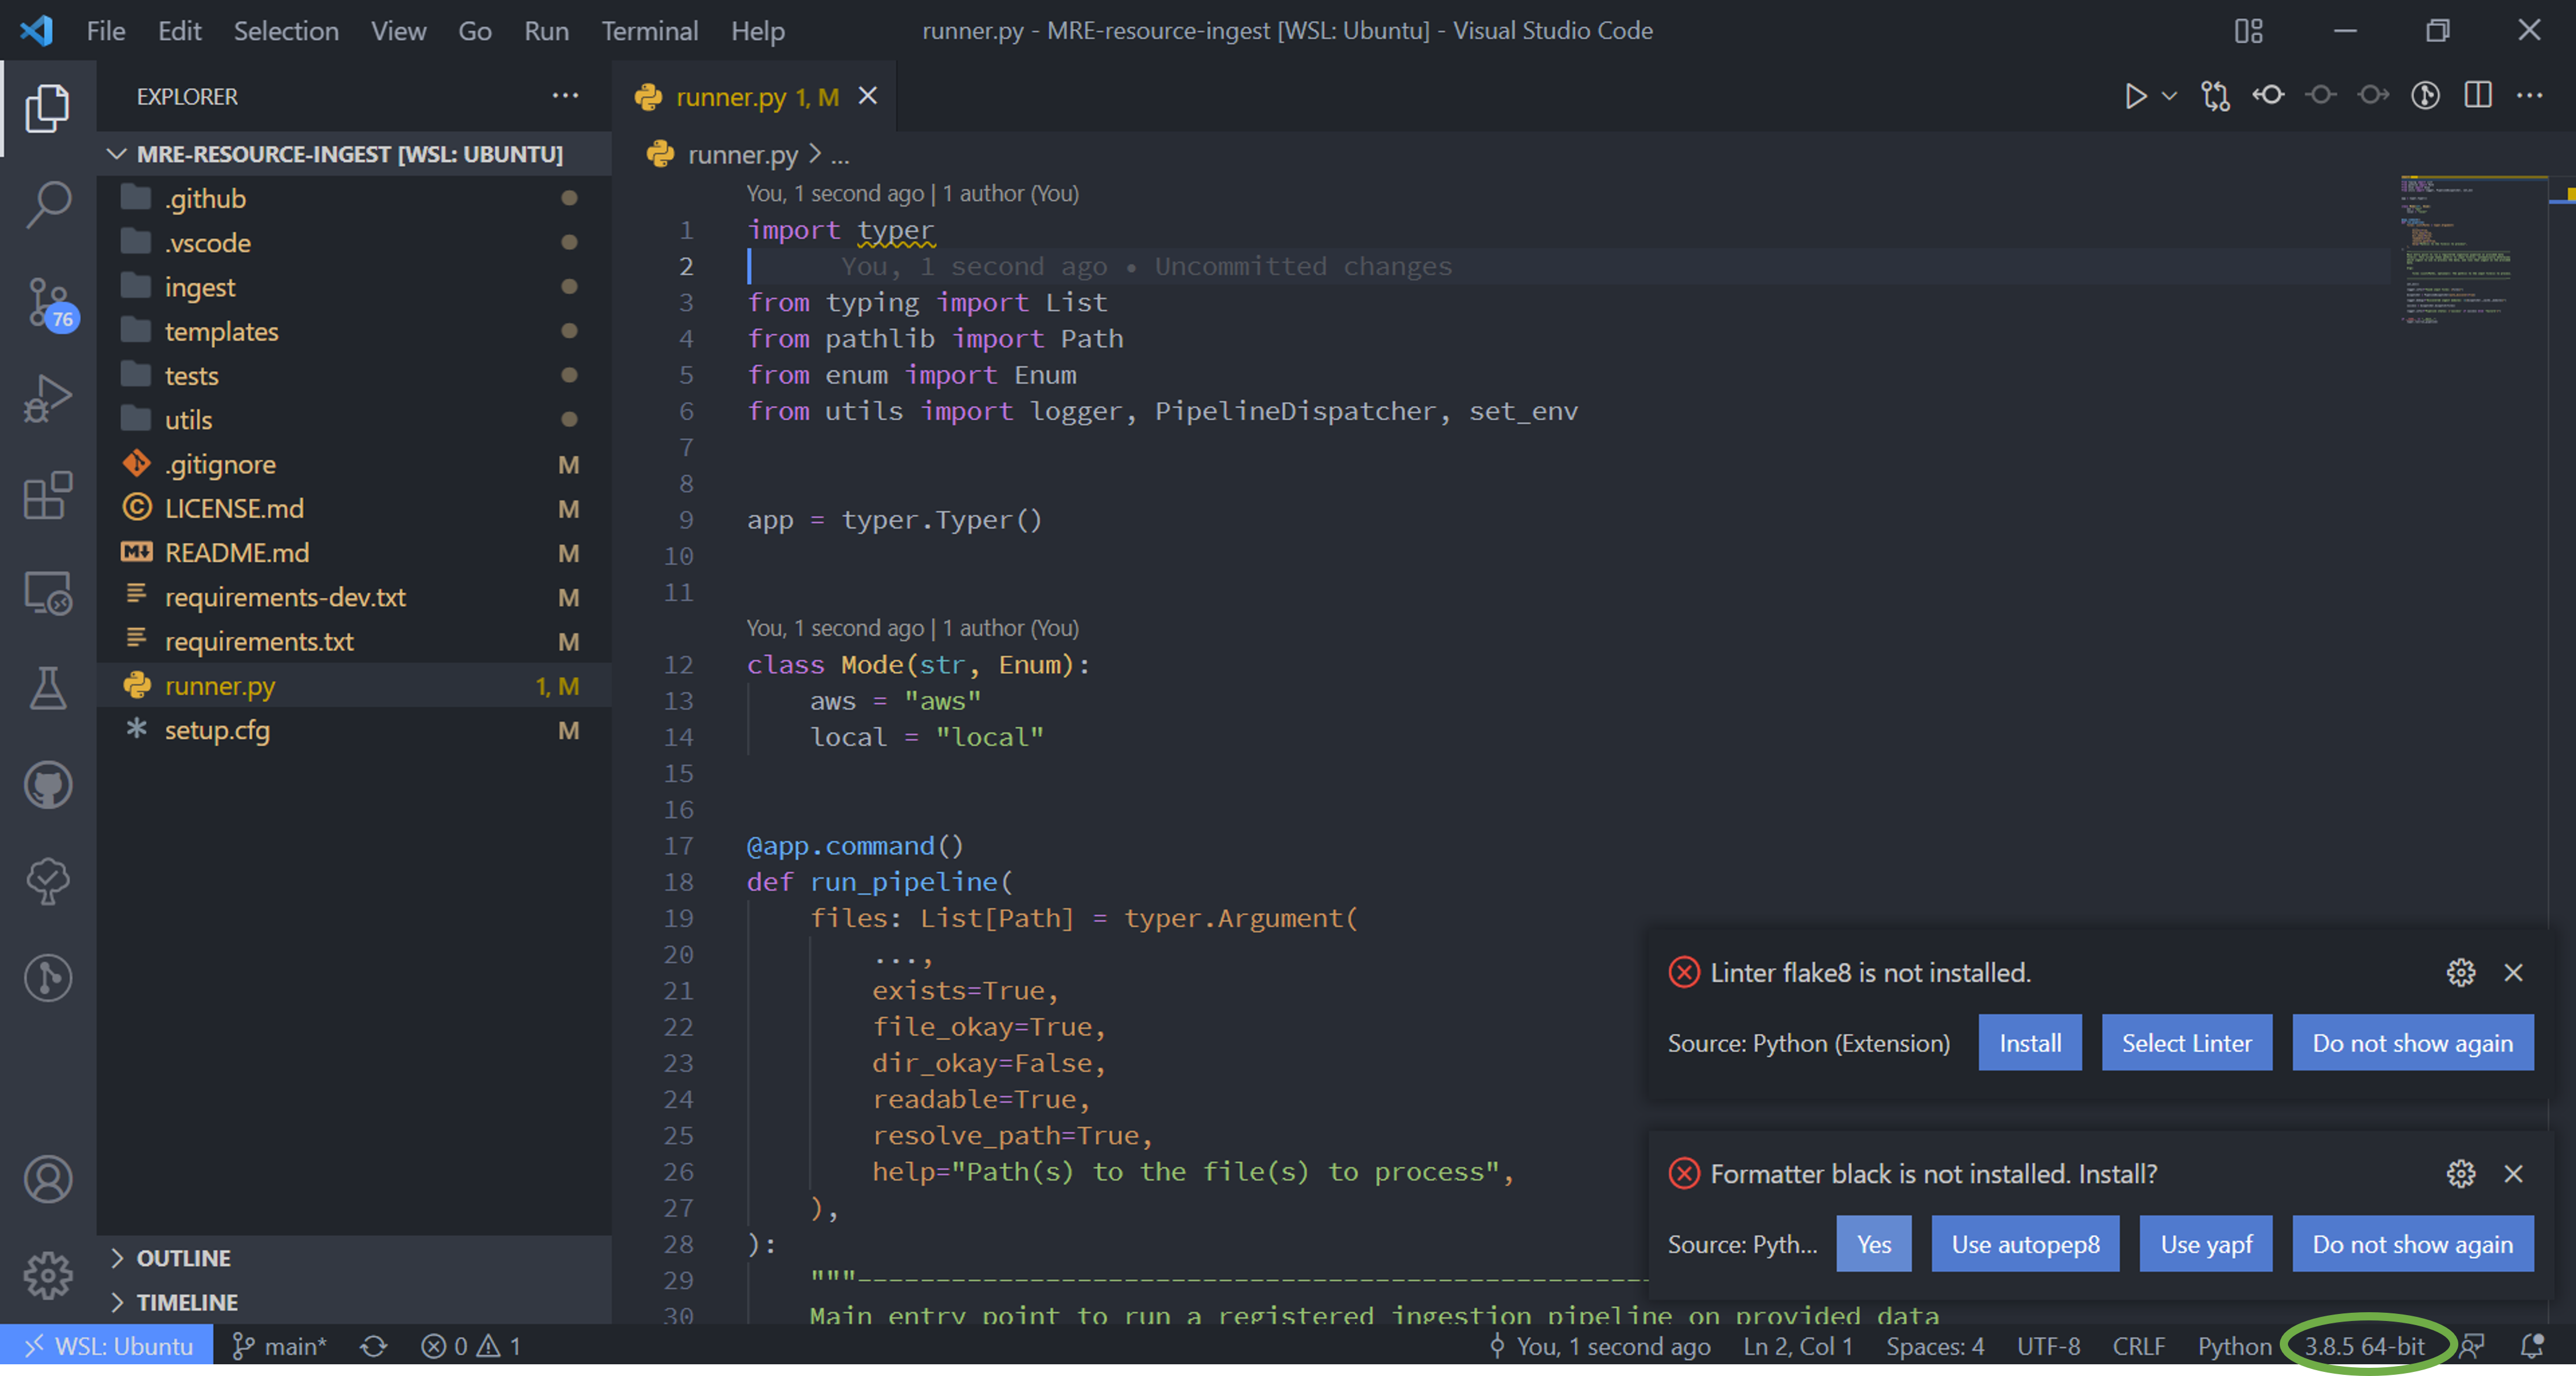Open the Explorer view in activity bar

(47, 108)
